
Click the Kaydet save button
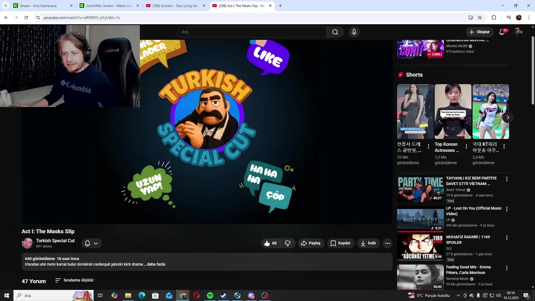[x=340, y=243]
